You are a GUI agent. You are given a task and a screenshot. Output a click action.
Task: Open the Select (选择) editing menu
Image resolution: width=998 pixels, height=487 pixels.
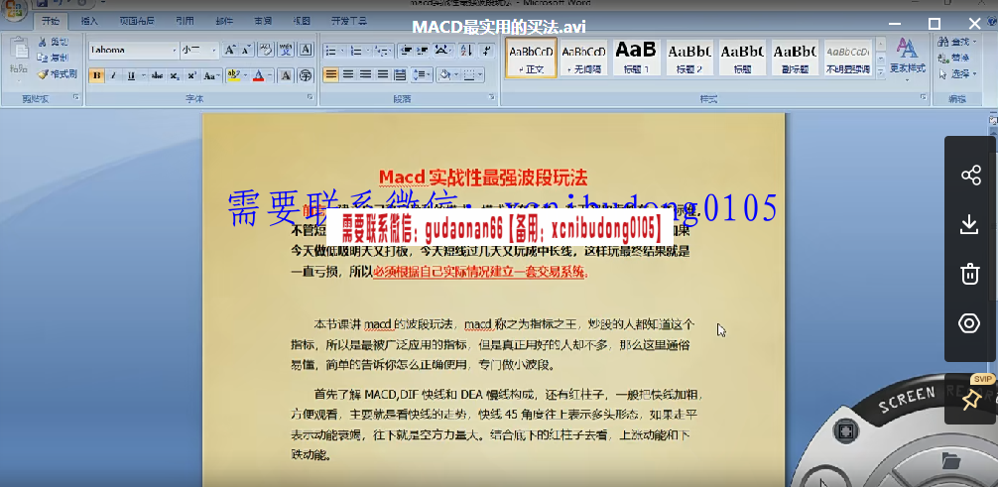(958, 74)
